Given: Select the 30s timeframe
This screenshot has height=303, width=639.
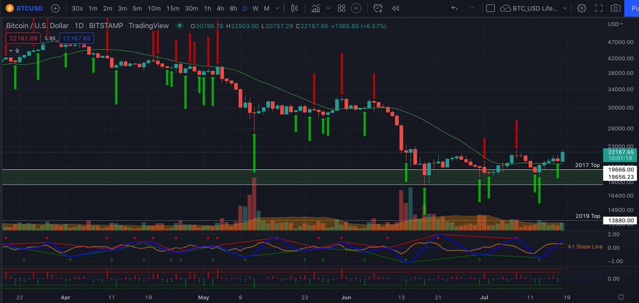Looking at the screenshot, I should tap(77, 9).
